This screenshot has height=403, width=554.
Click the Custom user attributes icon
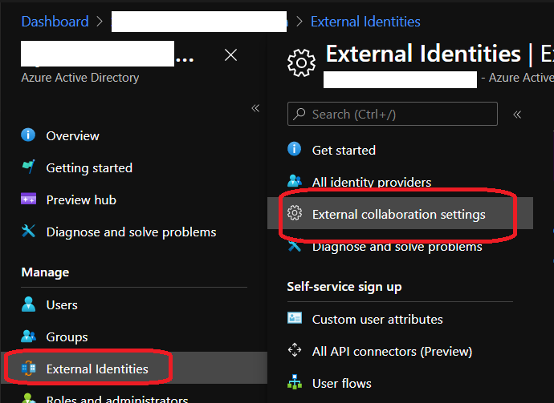point(295,319)
